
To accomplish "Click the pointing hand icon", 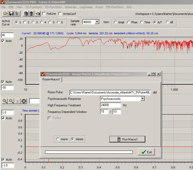I will point(38,14).
